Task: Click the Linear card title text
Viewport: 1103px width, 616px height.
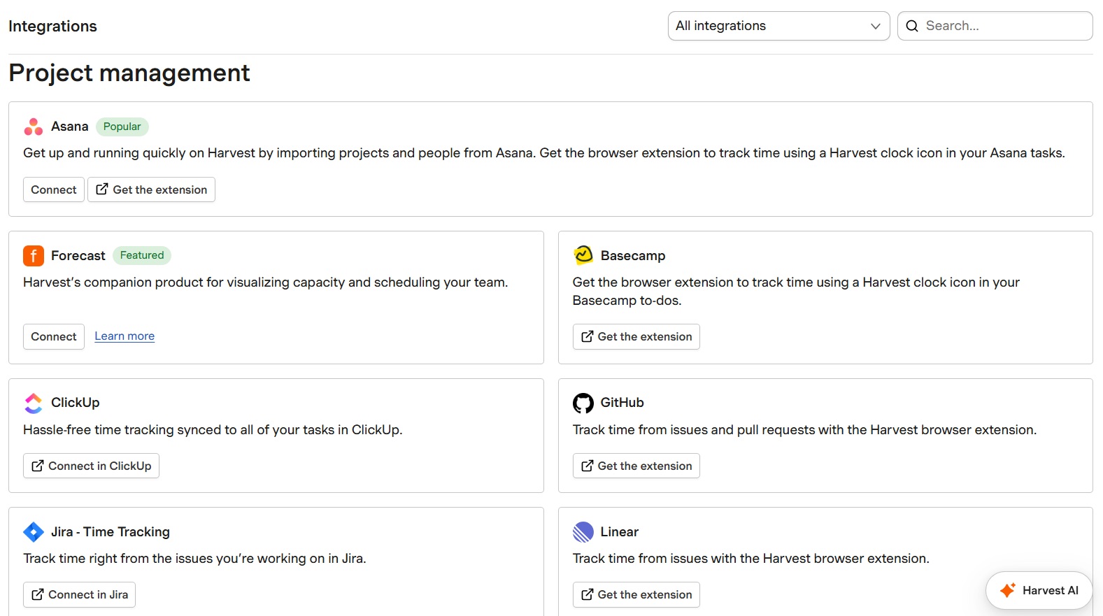Action: tap(620, 532)
